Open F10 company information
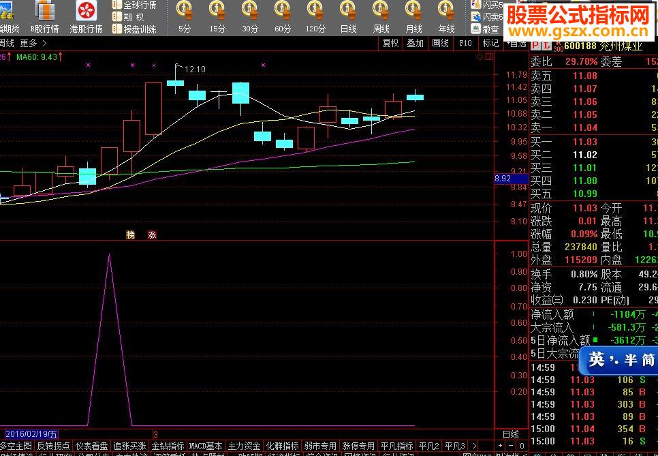The width and height of the screenshot is (658, 456). click(465, 43)
